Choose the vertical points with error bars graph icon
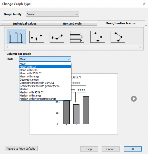Viewport: 148px width, 154px height. pyautogui.click(x=36, y=37)
